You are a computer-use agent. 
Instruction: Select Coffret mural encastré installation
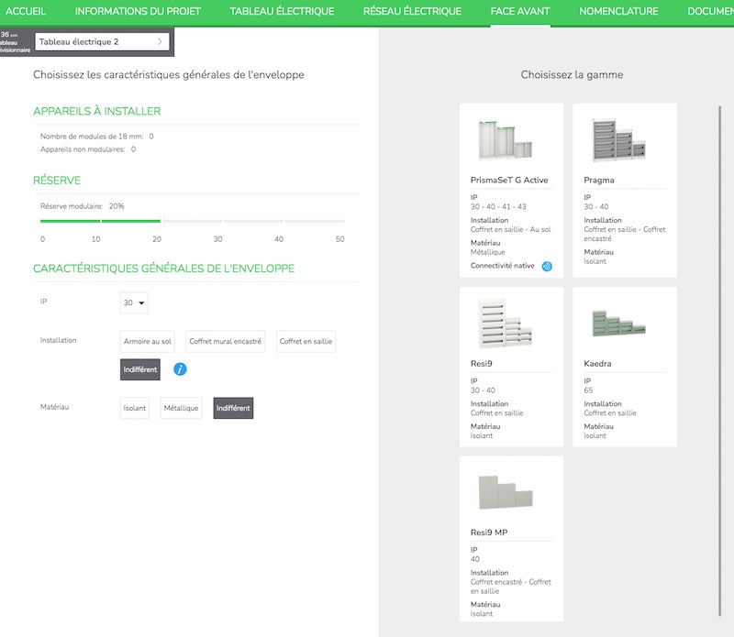(225, 342)
